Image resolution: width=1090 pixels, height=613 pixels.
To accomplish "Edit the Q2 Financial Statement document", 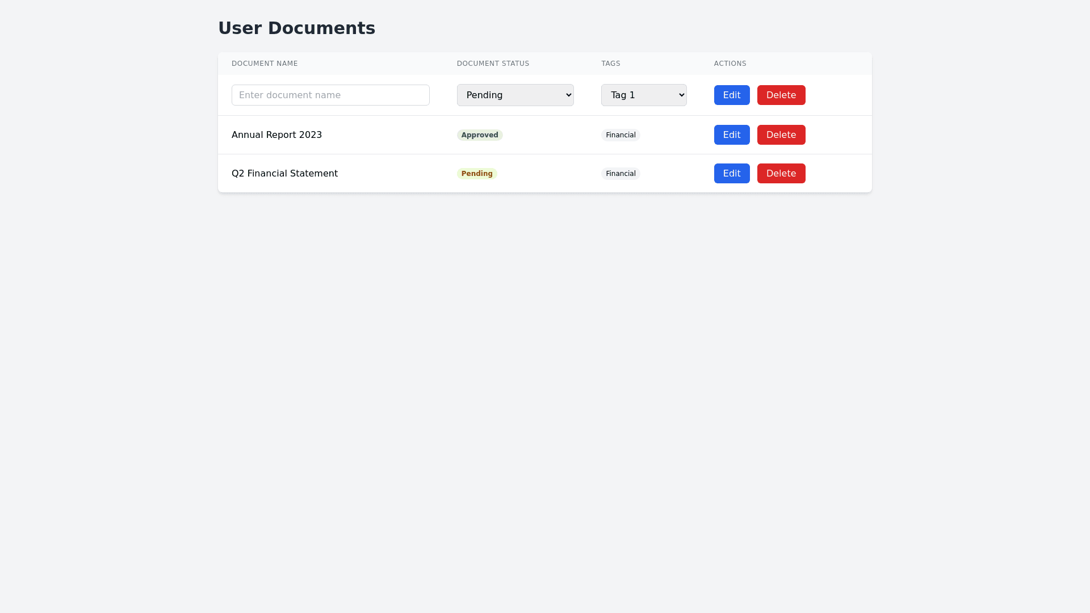I will click(731, 173).
